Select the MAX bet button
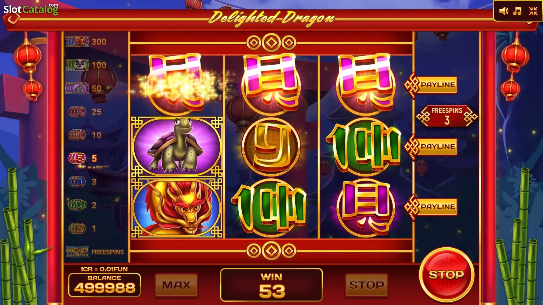 176,285
